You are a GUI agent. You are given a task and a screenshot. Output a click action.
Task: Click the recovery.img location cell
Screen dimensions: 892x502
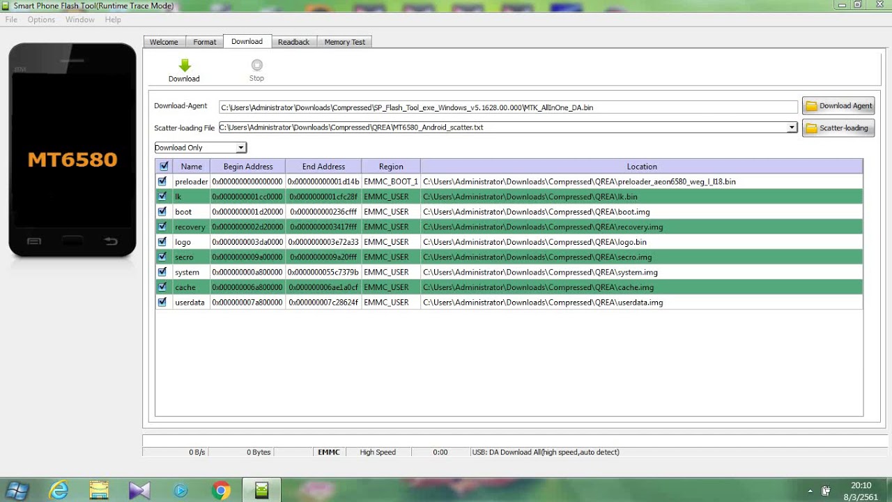click(x=642, y=227)
